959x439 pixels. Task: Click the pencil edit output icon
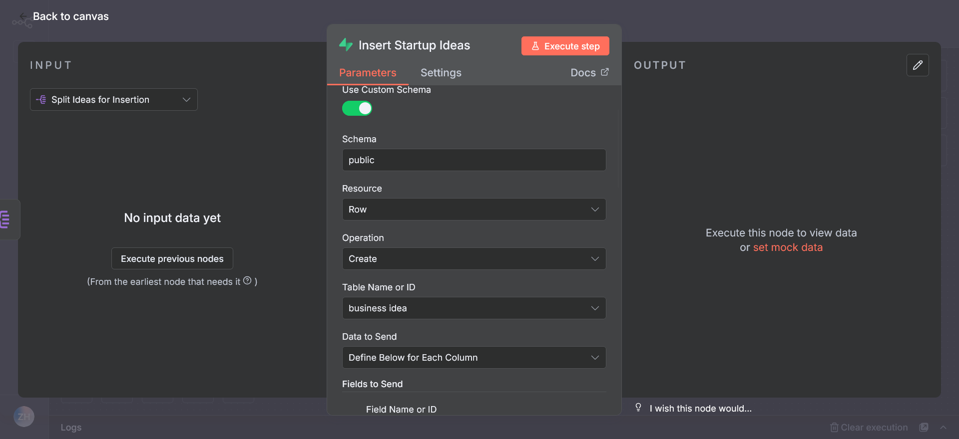click(x=918, y=65)
